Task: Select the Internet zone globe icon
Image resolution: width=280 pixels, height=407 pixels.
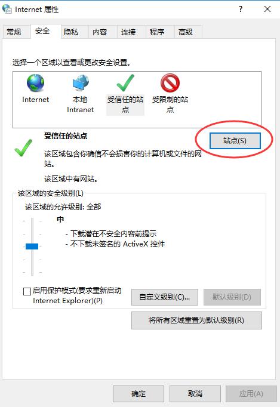Action: [36, 83]
